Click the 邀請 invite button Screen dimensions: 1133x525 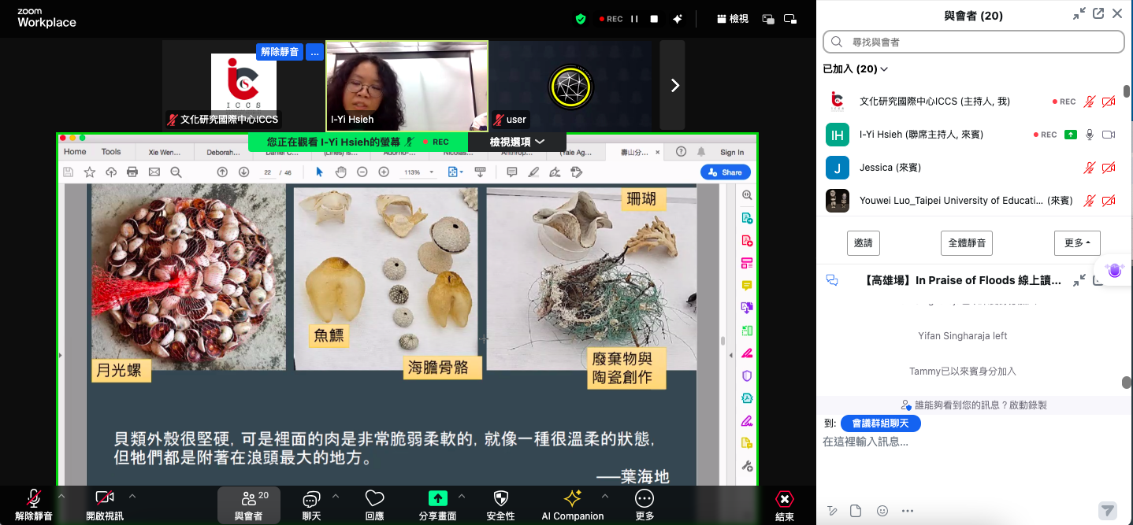(x=863, y=243)
